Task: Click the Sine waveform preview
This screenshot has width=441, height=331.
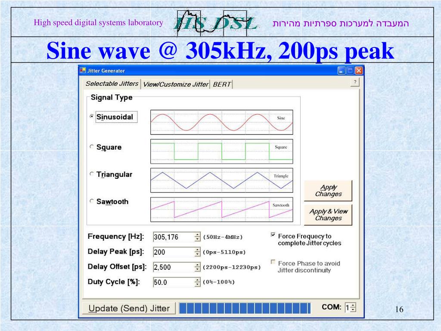Action: coord(222,122)
